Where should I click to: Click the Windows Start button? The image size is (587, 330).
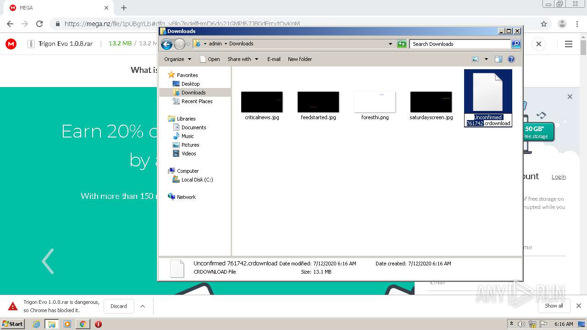tap(13, 324)
